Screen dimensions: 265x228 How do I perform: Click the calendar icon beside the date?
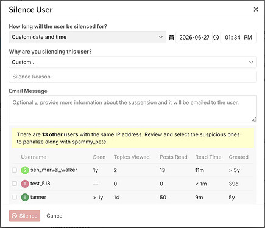tap(171, 38)
